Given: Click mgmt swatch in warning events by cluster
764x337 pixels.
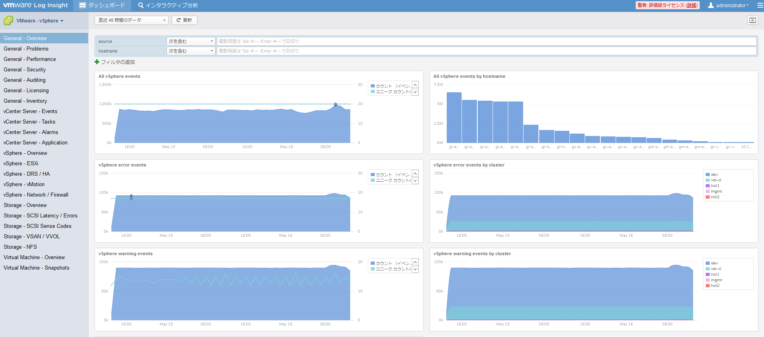Looking at the screenshot, I should tap(708, 280).
